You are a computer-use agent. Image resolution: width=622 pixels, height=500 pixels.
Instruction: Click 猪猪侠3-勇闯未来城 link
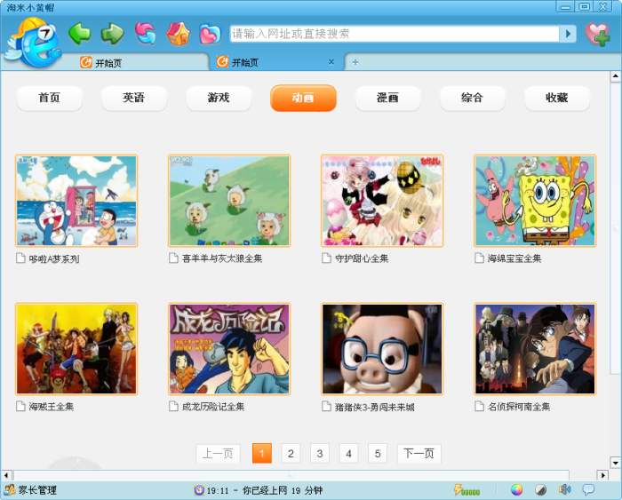tap(374, 407)
